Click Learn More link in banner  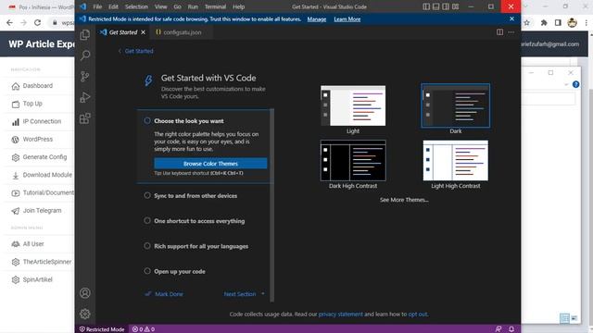tap(347, 19)
